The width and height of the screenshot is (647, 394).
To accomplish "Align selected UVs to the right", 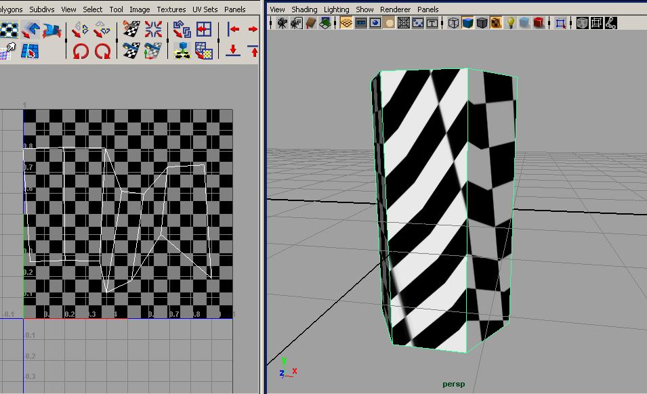I will point(253,30).
